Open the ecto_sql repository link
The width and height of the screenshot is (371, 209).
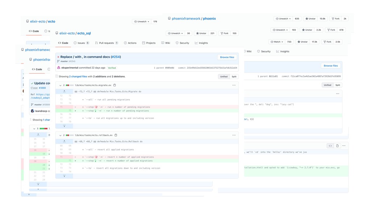click(84, 33)
